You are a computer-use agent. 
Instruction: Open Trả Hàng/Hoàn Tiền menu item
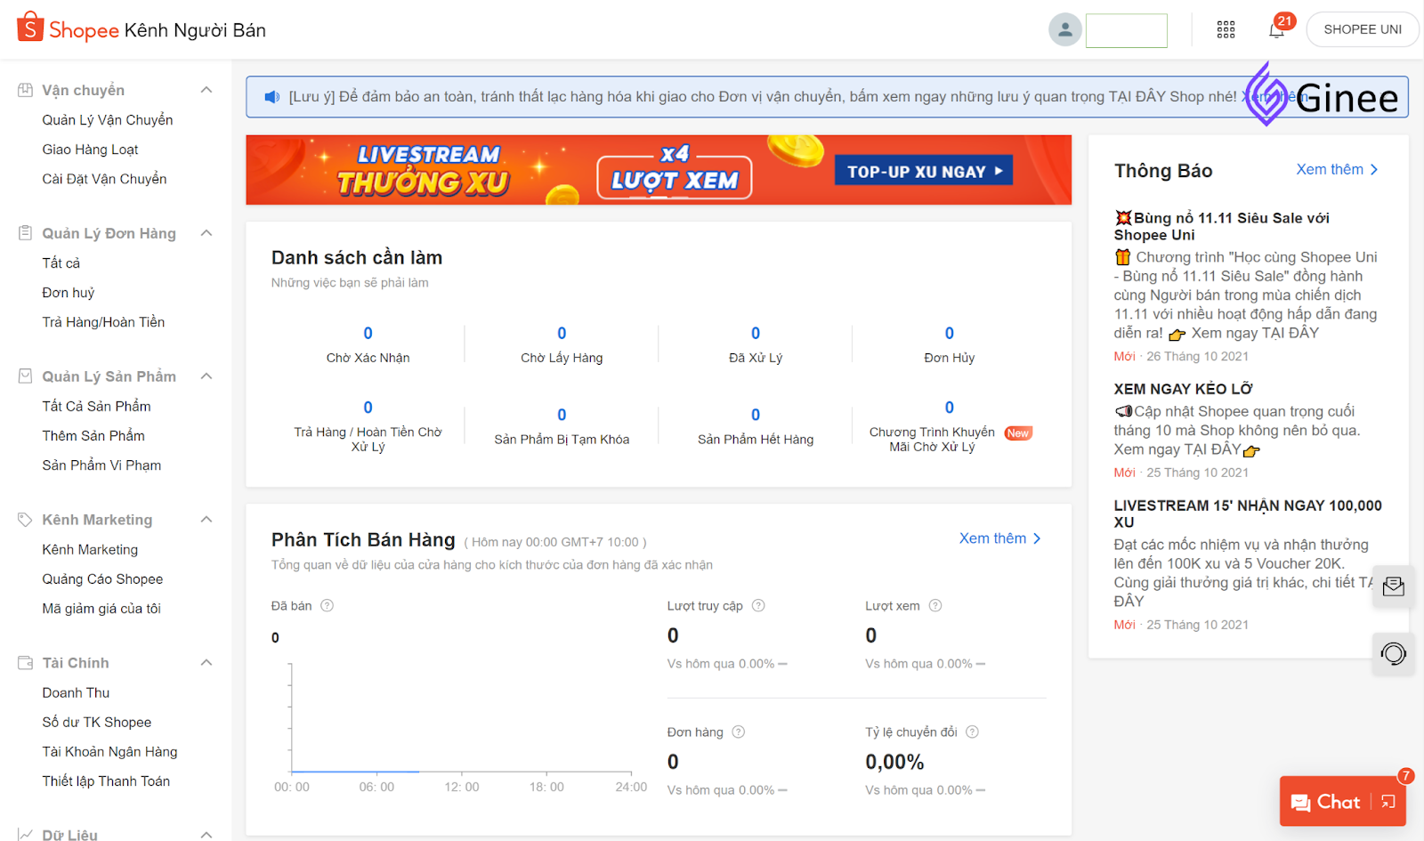[x=103, y=322]
